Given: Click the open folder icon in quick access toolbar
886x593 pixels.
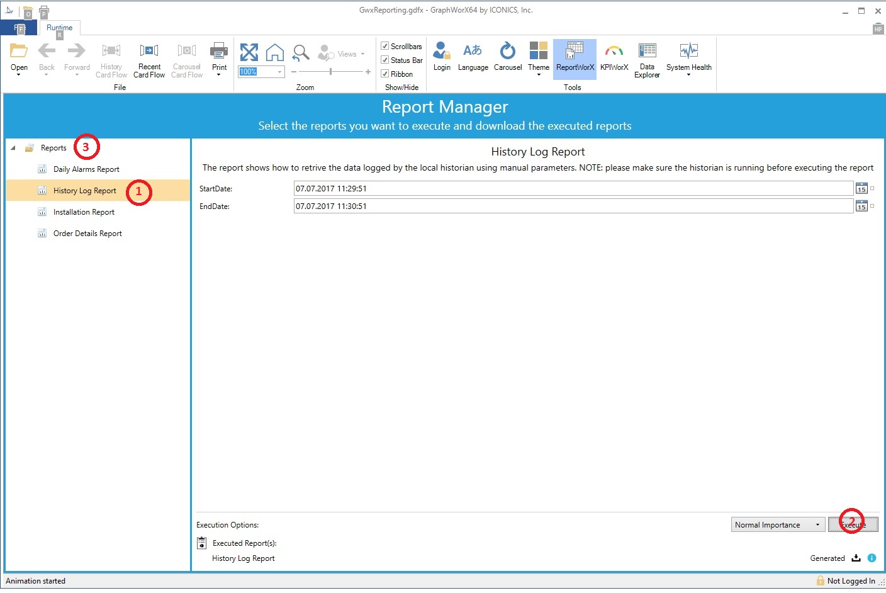Looking at the screenshot, I should coord(28,11).
